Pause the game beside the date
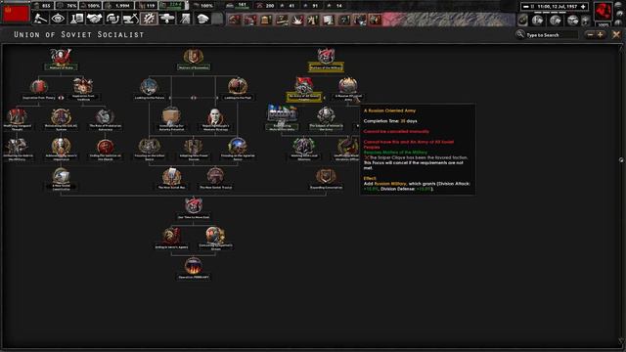The width and height of the screenshot is (626, 352). pyautogui.click(x=532, y=7)
